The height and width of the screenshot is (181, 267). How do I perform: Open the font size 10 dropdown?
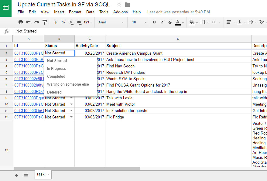tap(139, 22)
